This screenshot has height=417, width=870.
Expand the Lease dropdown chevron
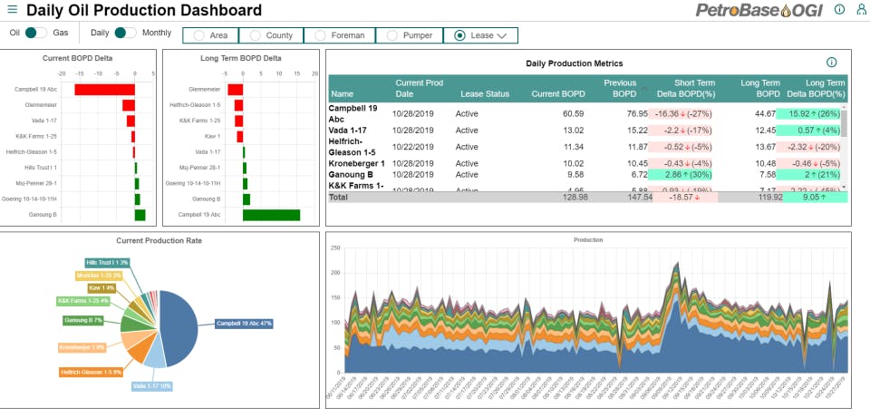501,35
